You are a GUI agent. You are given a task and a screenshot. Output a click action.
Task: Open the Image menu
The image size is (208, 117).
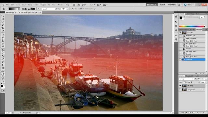18,5
